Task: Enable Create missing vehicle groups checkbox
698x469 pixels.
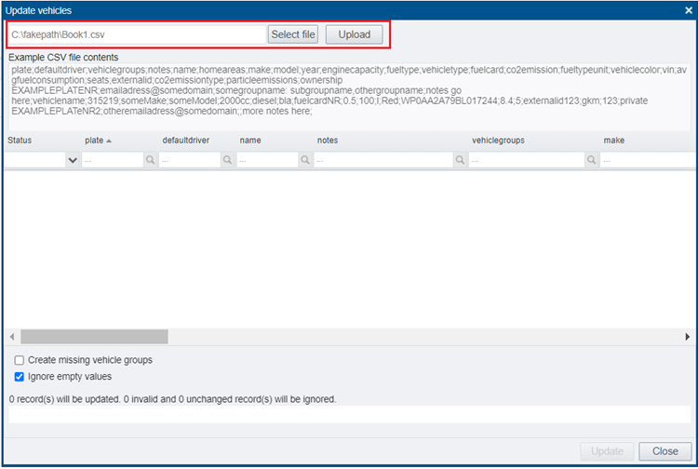Action: coord(20,360)
